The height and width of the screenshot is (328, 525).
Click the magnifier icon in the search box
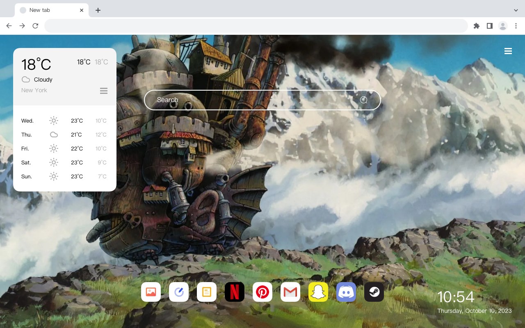364,100
